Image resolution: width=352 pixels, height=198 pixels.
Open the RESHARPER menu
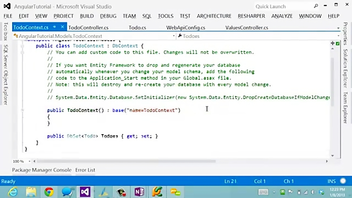(x=251, y=16)
